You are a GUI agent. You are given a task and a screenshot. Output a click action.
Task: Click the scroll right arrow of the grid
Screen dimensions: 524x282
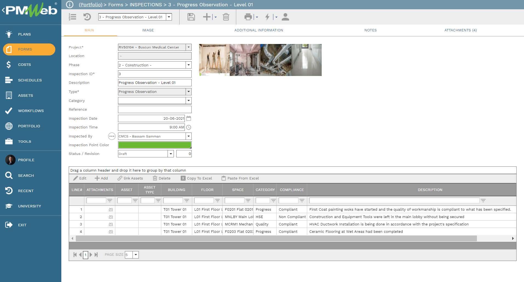click(x=513, y=239)
